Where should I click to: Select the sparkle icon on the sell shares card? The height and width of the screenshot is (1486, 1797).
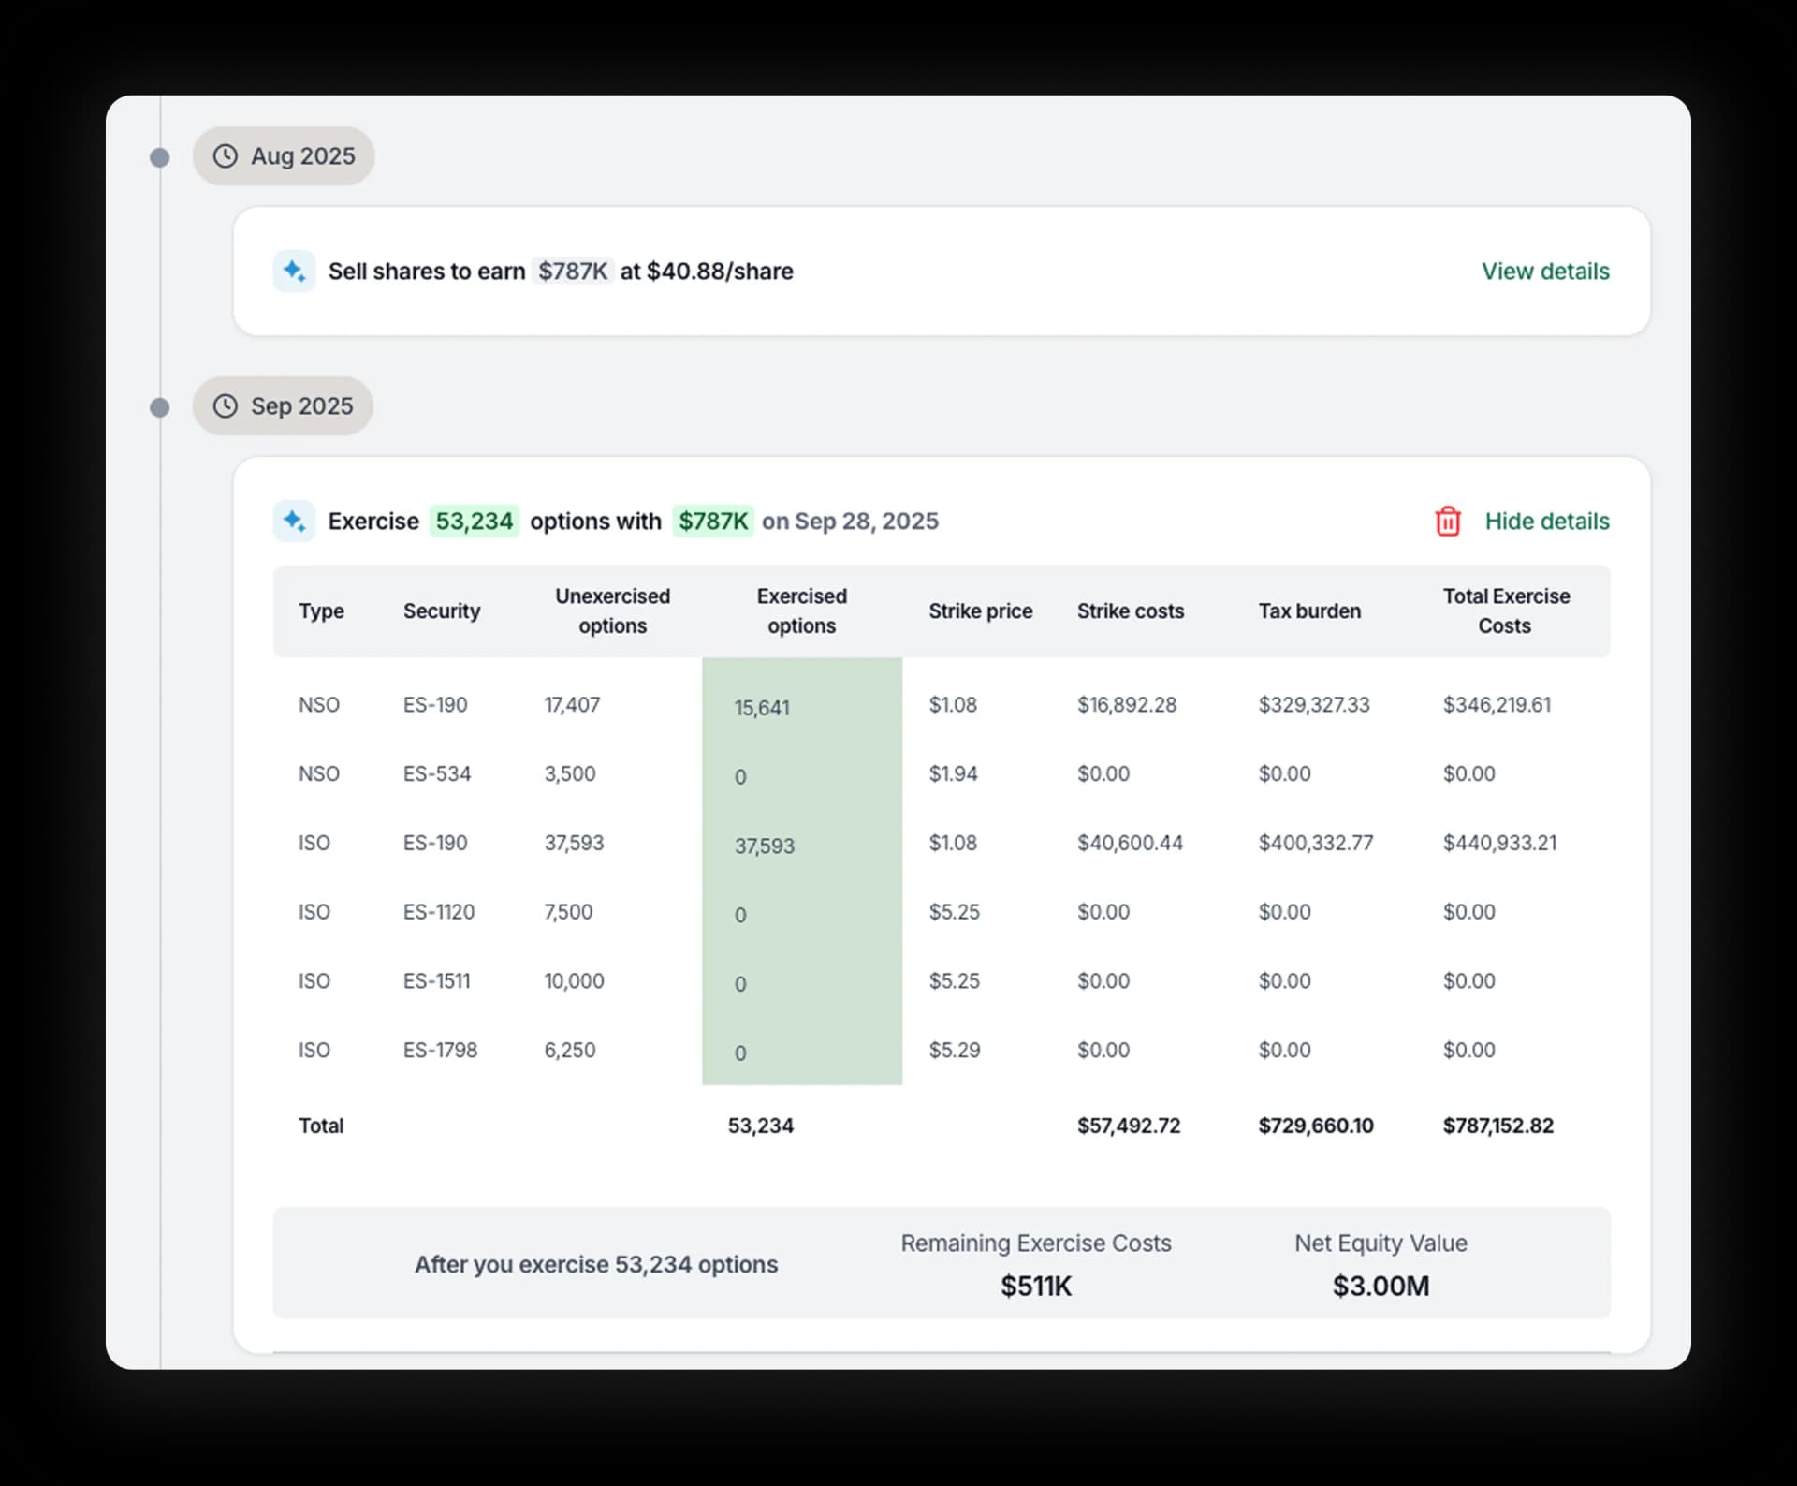coord(294,271)
